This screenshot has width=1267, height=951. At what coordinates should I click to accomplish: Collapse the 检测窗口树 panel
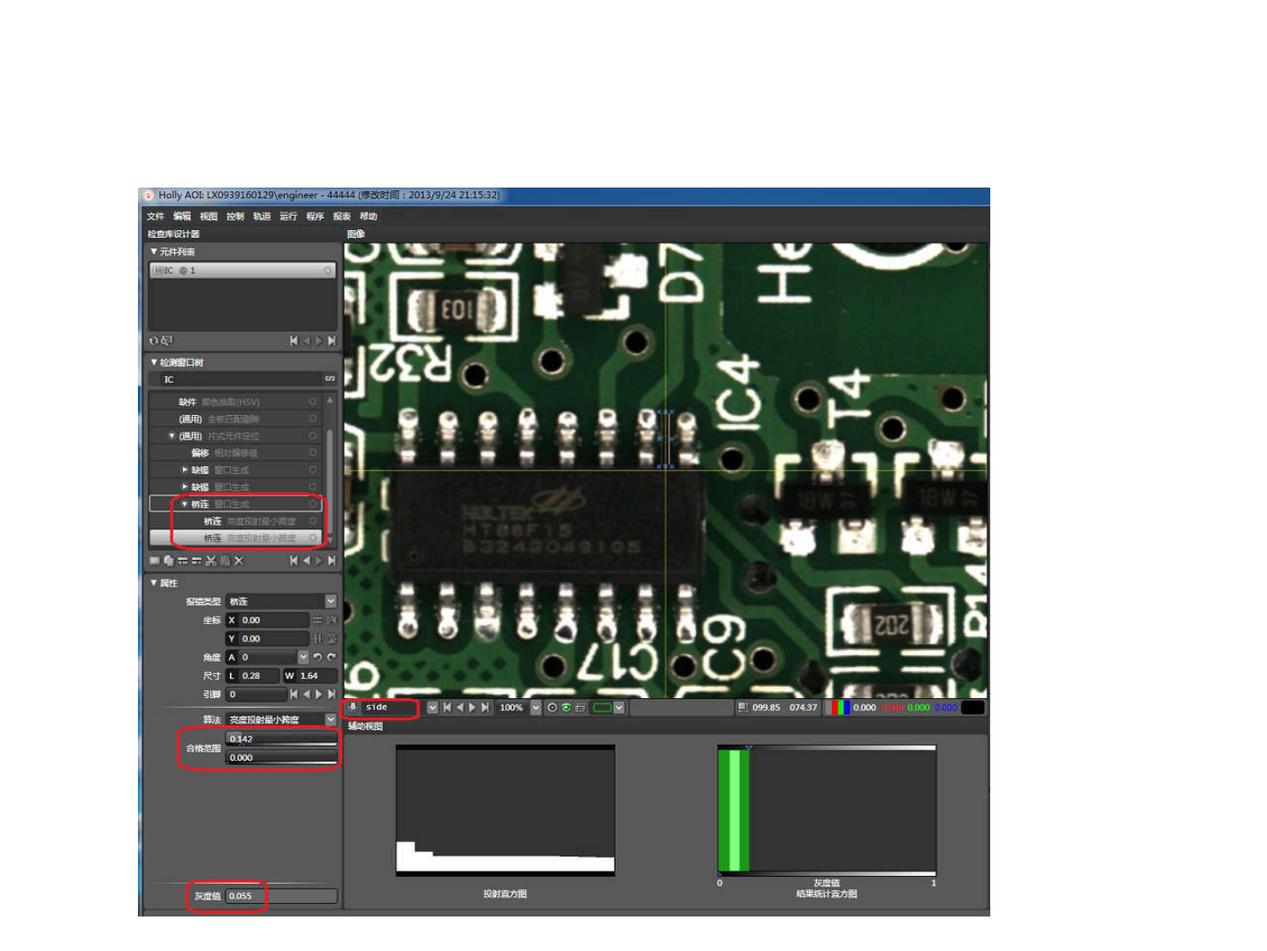[x=154, y=362]
